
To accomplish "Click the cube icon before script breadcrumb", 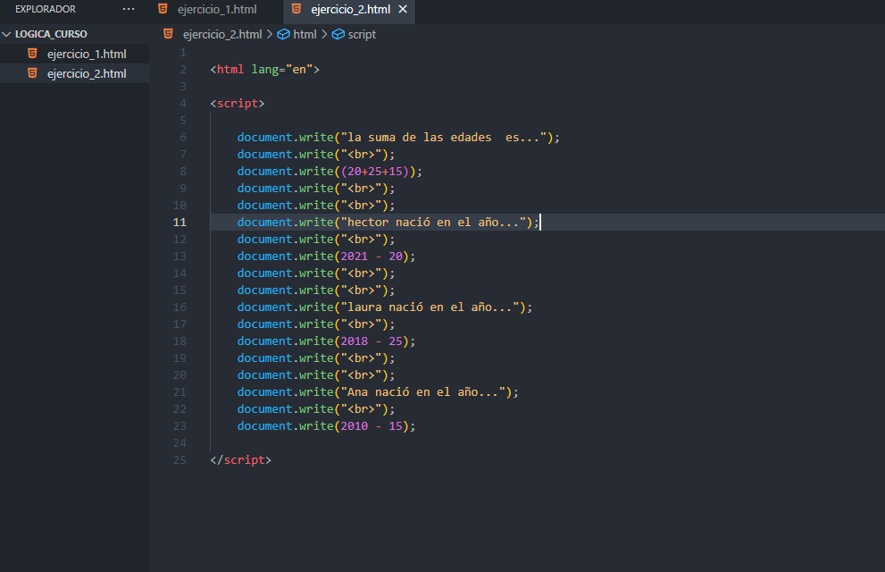I will point(338,35).
